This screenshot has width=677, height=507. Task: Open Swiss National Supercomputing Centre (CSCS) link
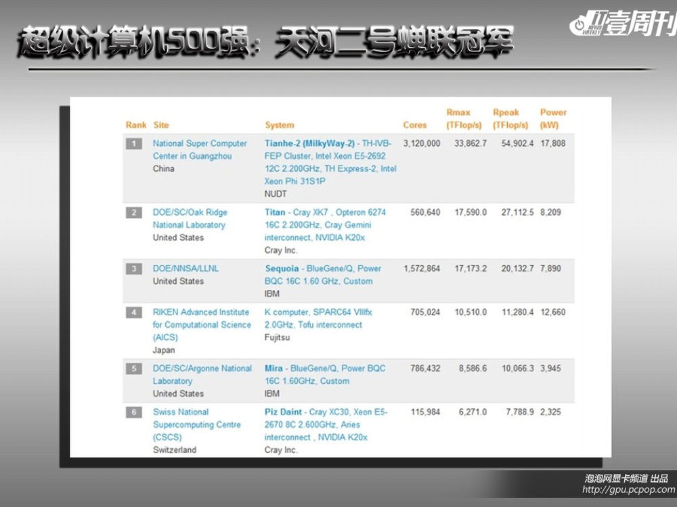pos(196,425)
